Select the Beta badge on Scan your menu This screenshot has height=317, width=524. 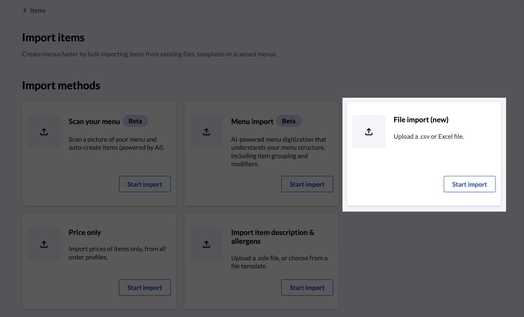point(135,121)
